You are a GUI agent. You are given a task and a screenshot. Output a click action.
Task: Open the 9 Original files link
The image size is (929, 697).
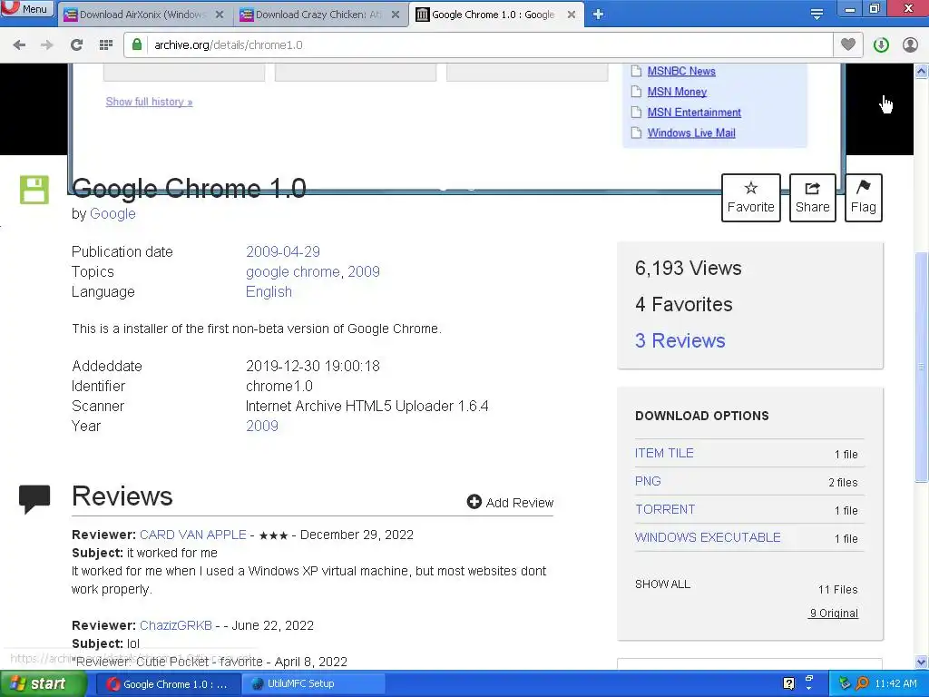tap(834, 614)
